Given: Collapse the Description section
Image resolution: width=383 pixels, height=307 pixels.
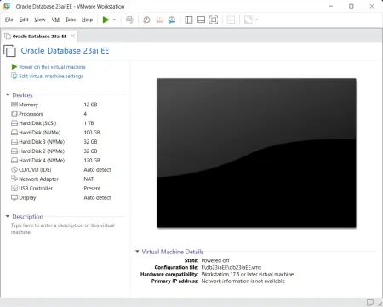Looking at the screenshot, I should point(8,216).
